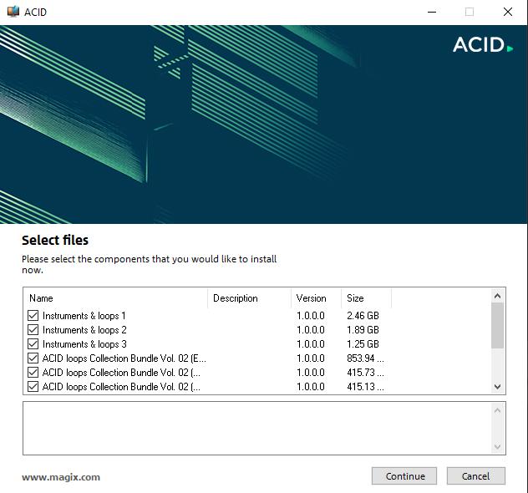The width and height of the screenshot is (528, 493).
Task: Click the ACID installer title bar icon
Action: 13,12
